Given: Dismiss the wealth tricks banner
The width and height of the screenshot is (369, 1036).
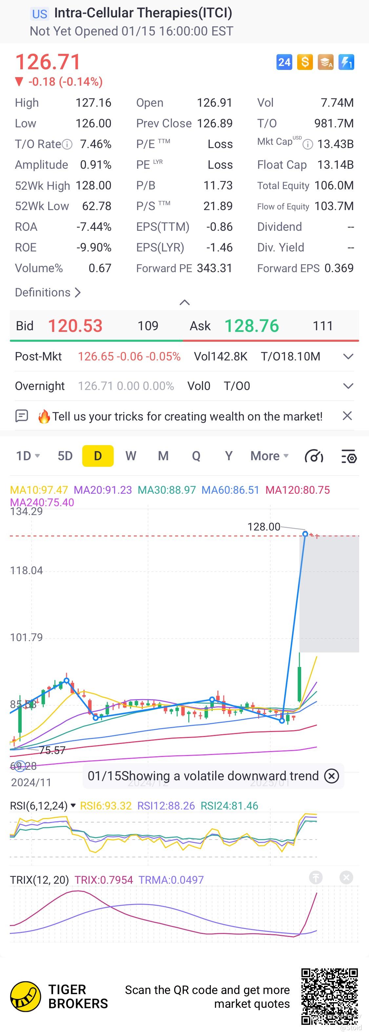Looking at the screenshot, I should coord(347,416).
